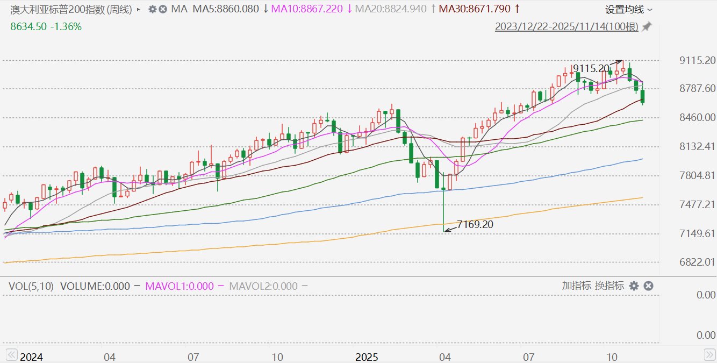Click the 换指标 button
Viewport: 717px width, 363px height.
tap(610, 286)
